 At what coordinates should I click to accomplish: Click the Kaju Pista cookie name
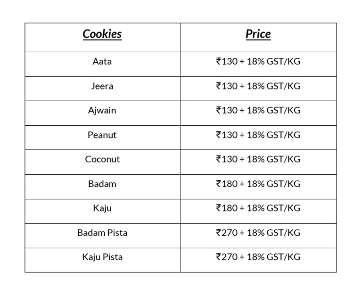click(102, 257)
